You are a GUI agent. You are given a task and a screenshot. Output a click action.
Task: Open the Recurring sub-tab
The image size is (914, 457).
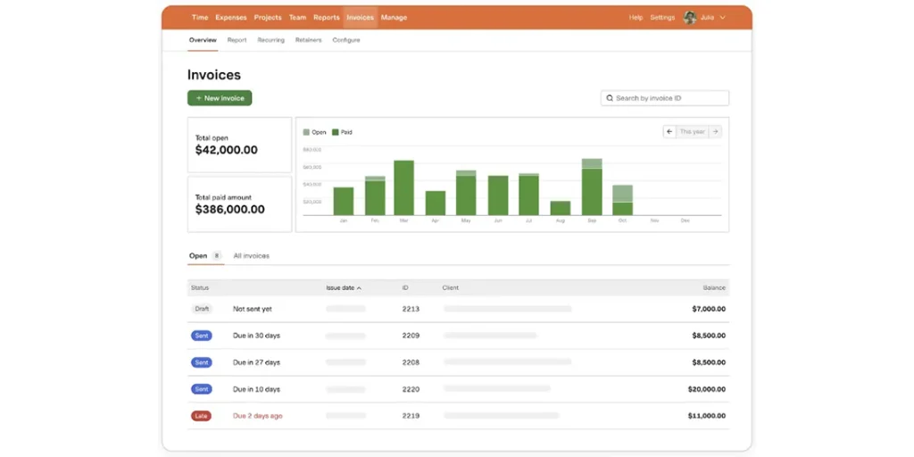click(270, 40)
